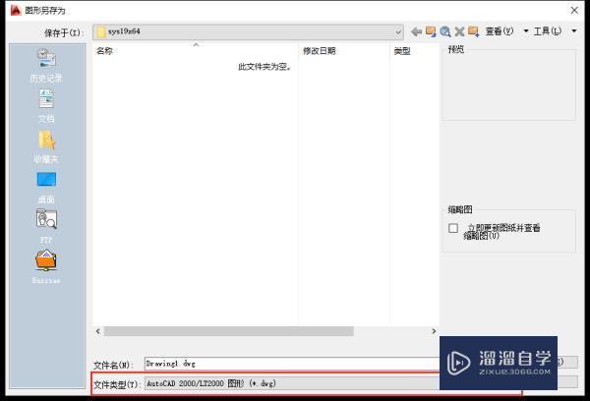Viewport: 590px width, 401px height.
Task: Click the scrollbar left arrow
Action: tap(97, 331)
